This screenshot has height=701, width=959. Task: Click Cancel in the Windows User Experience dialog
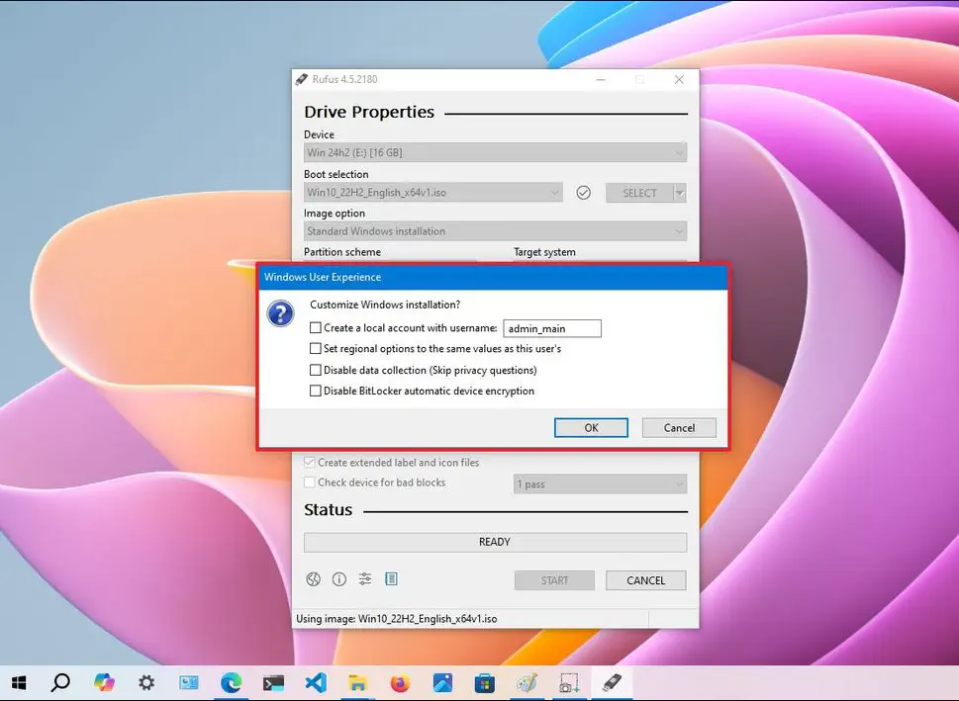[x=679, y=428]
